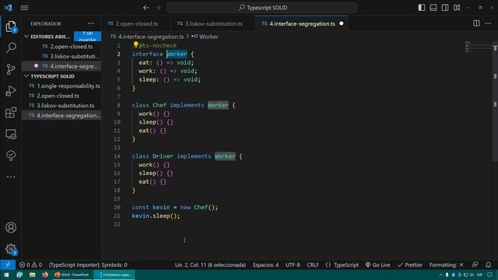Toggle the Formatting status item

pyautogui.click(x=446, y=264)
